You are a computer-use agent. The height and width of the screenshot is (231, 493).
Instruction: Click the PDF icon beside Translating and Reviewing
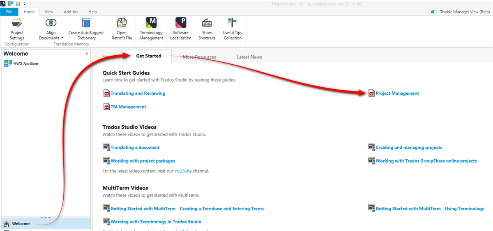106,93
